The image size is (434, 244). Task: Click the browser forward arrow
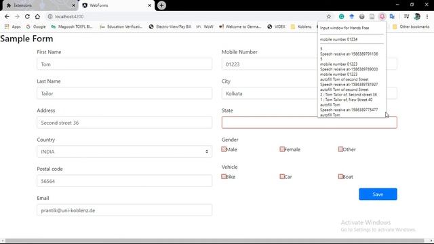click(x=17, y=16)
